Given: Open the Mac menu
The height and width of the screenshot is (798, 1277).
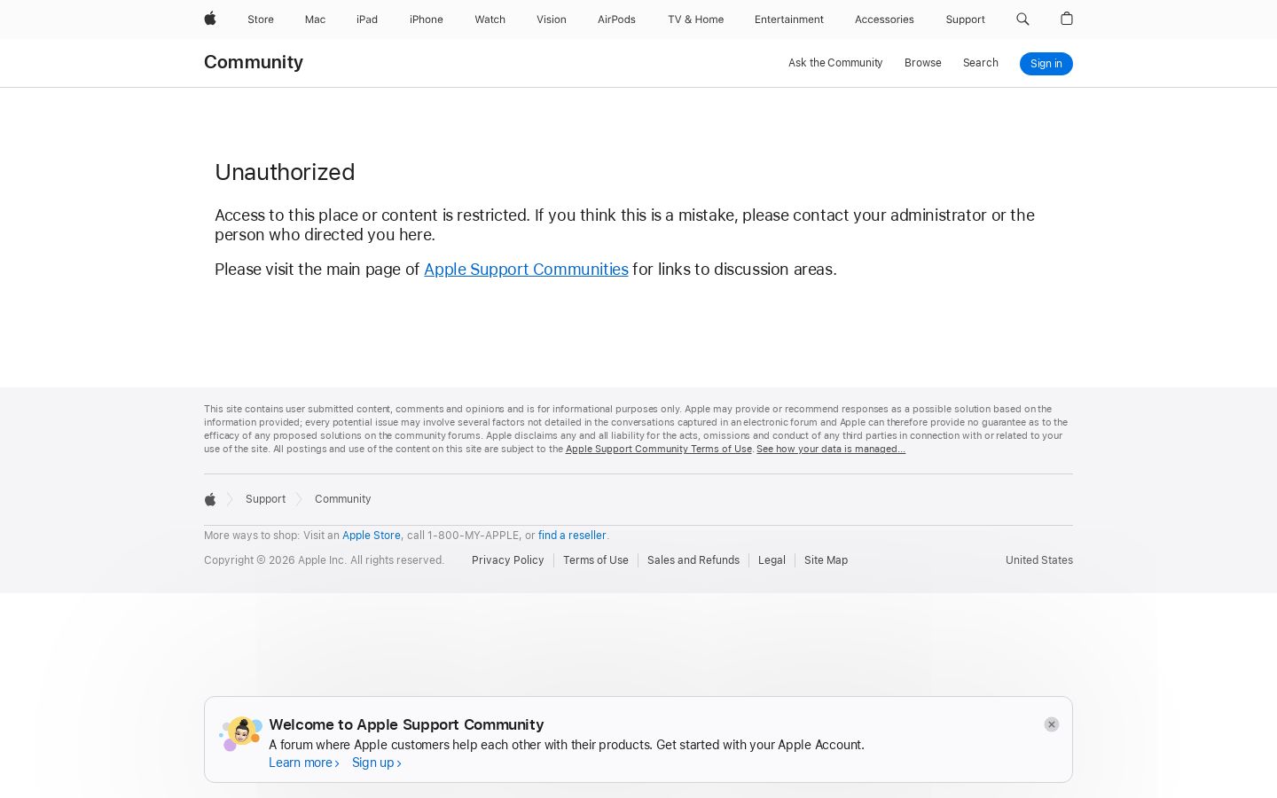Looking at the screenshot, I should (315, 20).
